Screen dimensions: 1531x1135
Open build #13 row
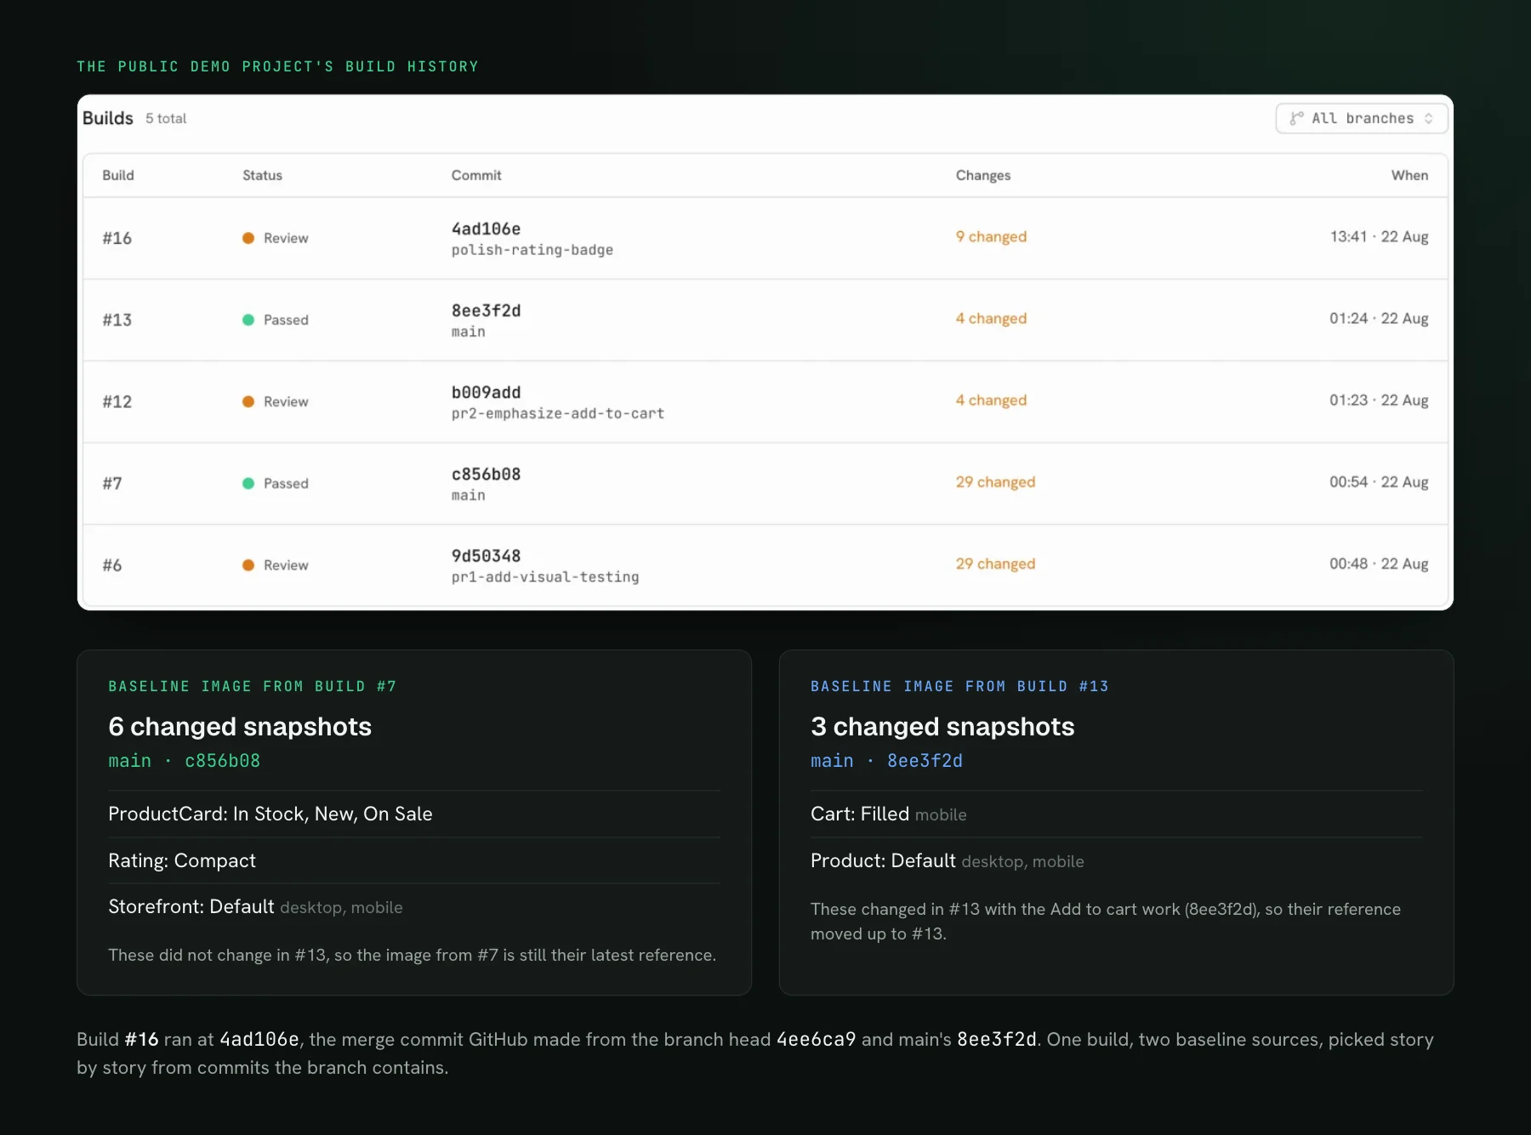tap(765, 320)
